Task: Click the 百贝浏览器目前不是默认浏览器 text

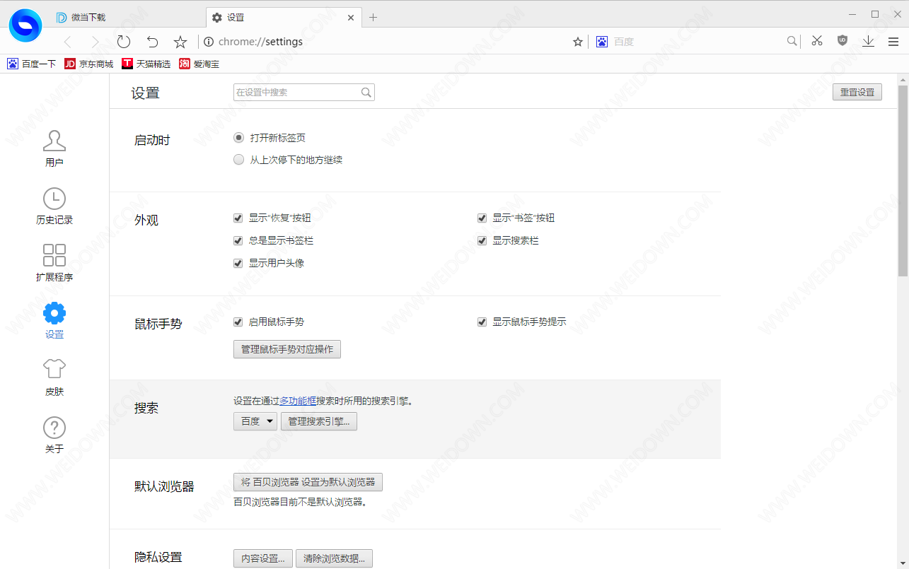Action: [x=300, y=503]
